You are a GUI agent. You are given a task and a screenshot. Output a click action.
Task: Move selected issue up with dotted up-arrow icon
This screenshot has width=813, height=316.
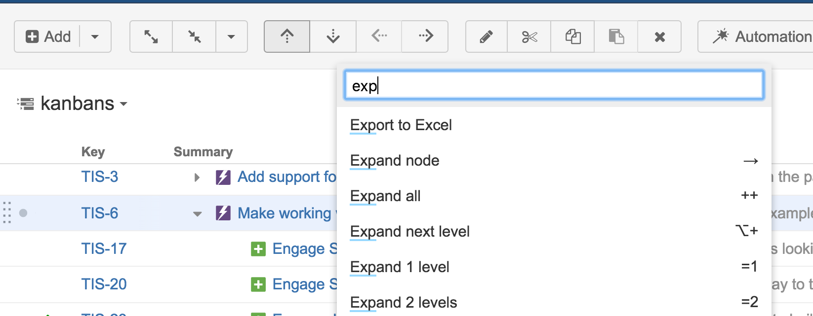[x=286, y=36]
